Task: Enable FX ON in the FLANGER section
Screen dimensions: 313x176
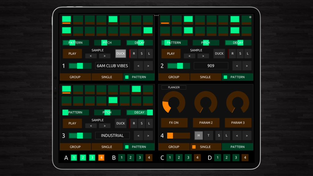Action: point(174,123)
